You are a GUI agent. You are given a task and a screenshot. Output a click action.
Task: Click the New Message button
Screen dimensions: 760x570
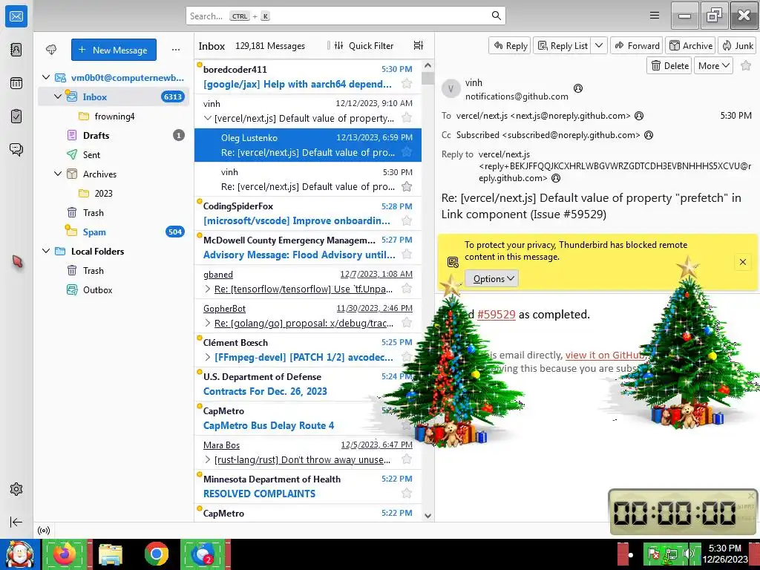click(x=114, y=50)
